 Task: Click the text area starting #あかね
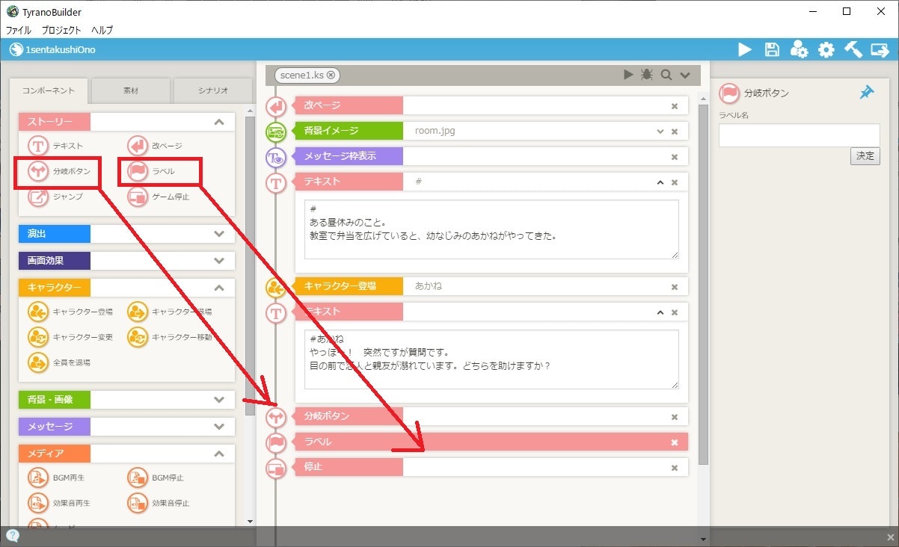(x=491, y=359)
